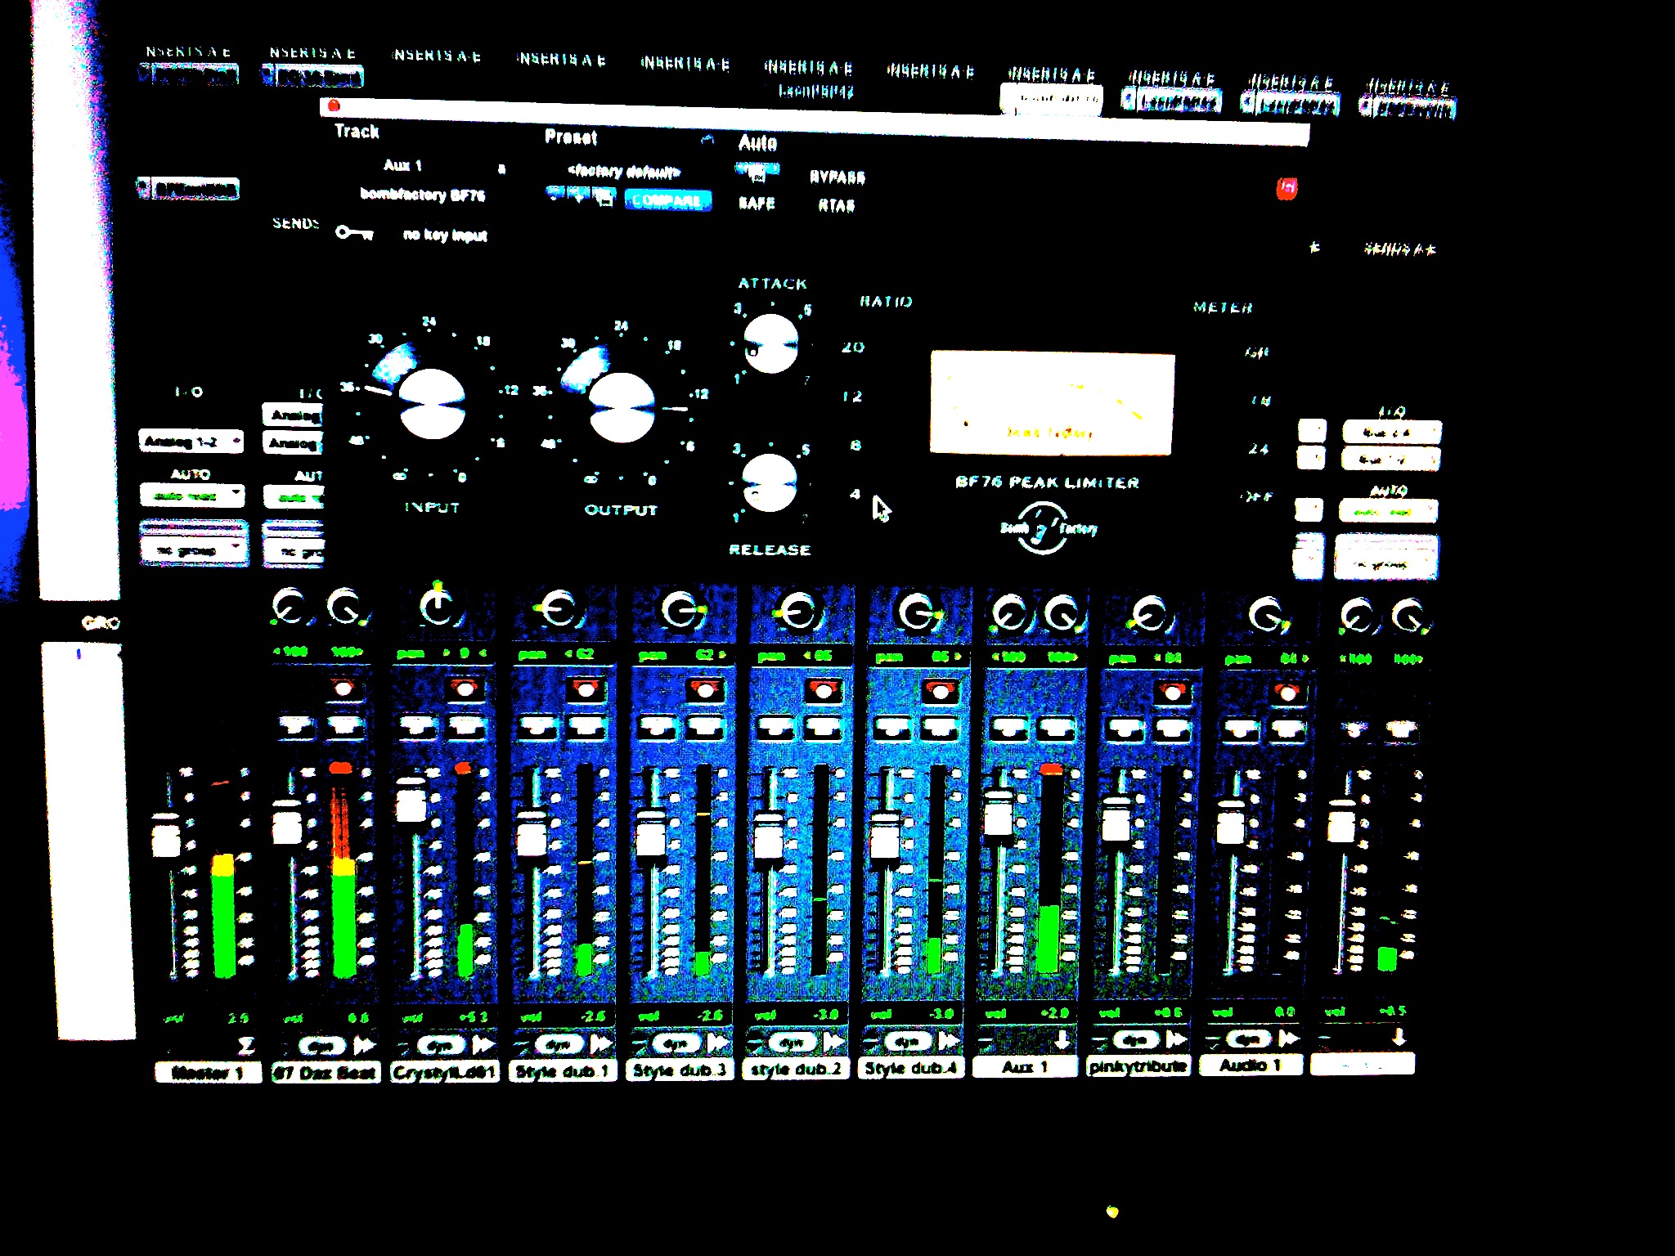Click the OUTPUT knob on the BF76

point(622,406)
